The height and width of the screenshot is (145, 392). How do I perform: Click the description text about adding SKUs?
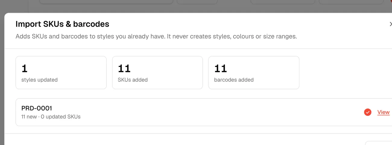[156, 37]
